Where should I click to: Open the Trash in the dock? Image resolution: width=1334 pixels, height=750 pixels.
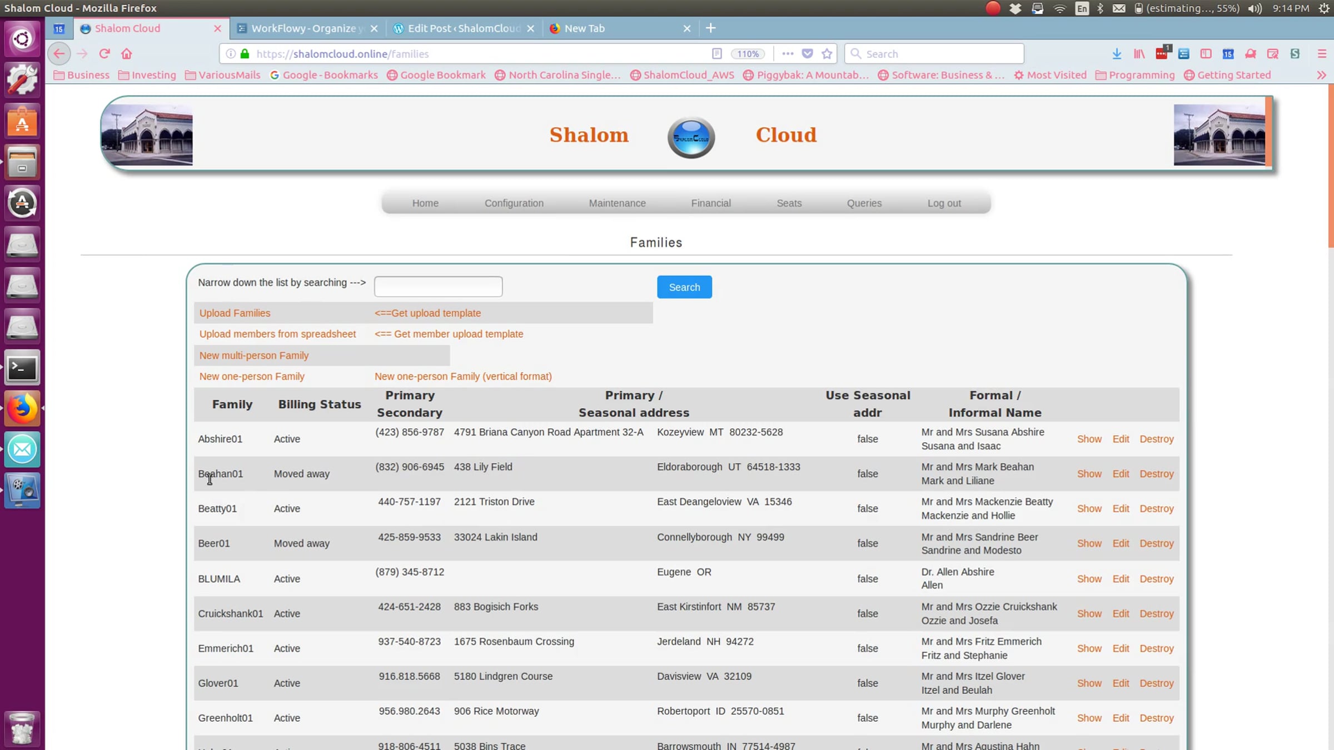22,728
